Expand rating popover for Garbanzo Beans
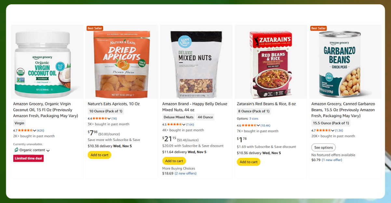Screen dimensions: 391x203 tap(333, 130)
